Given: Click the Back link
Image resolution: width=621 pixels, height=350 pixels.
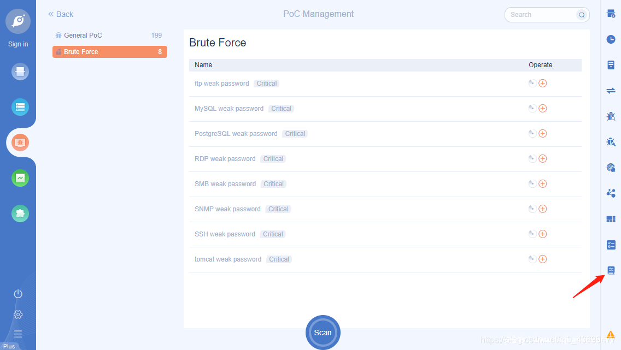Looking at the screenshot, I should (x=61, y=14).
